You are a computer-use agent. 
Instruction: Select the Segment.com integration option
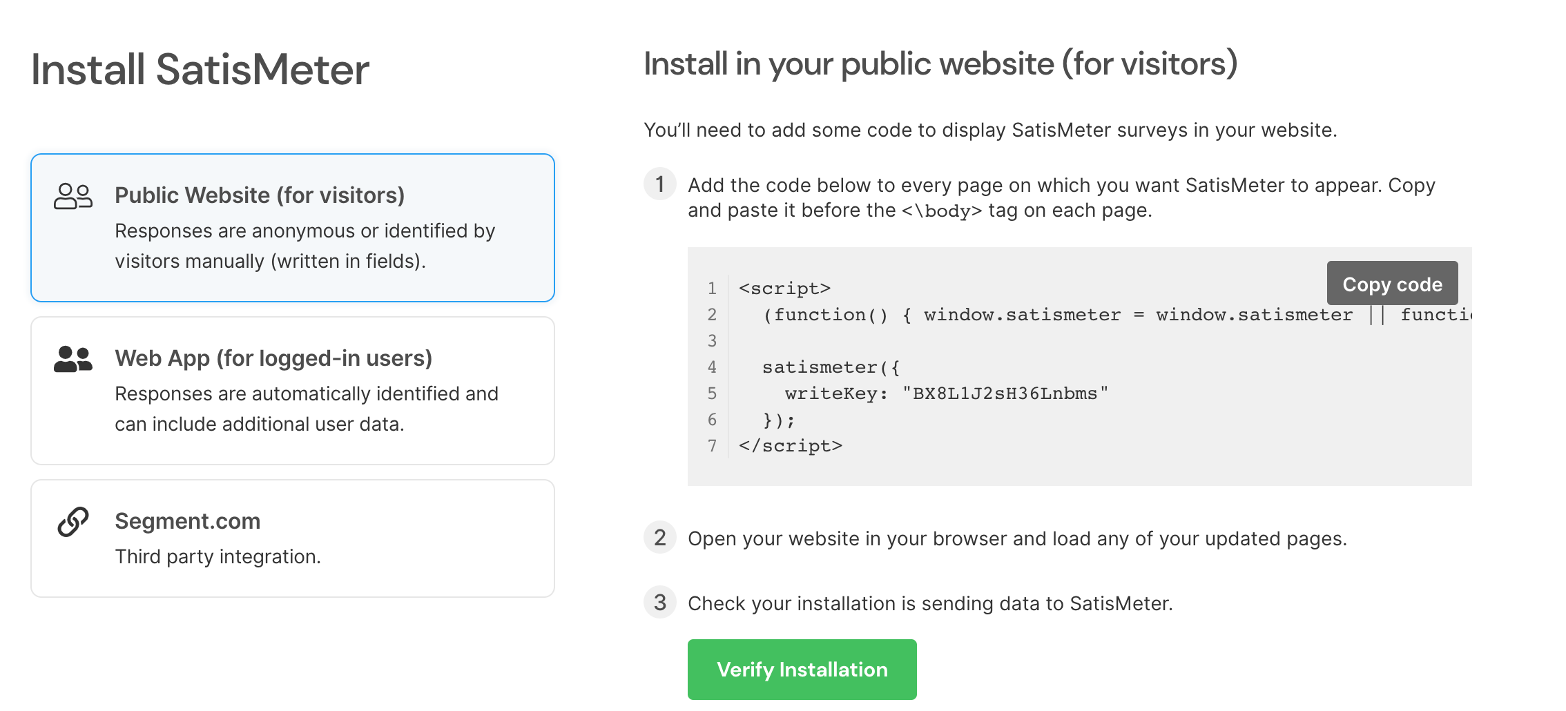(x=293, y=538)
